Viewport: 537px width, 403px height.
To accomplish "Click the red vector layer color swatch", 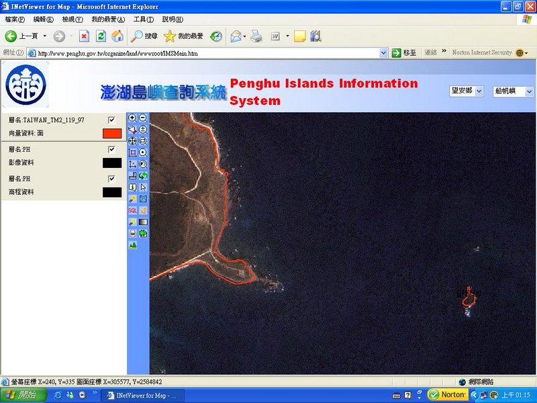I will (112, 134).
